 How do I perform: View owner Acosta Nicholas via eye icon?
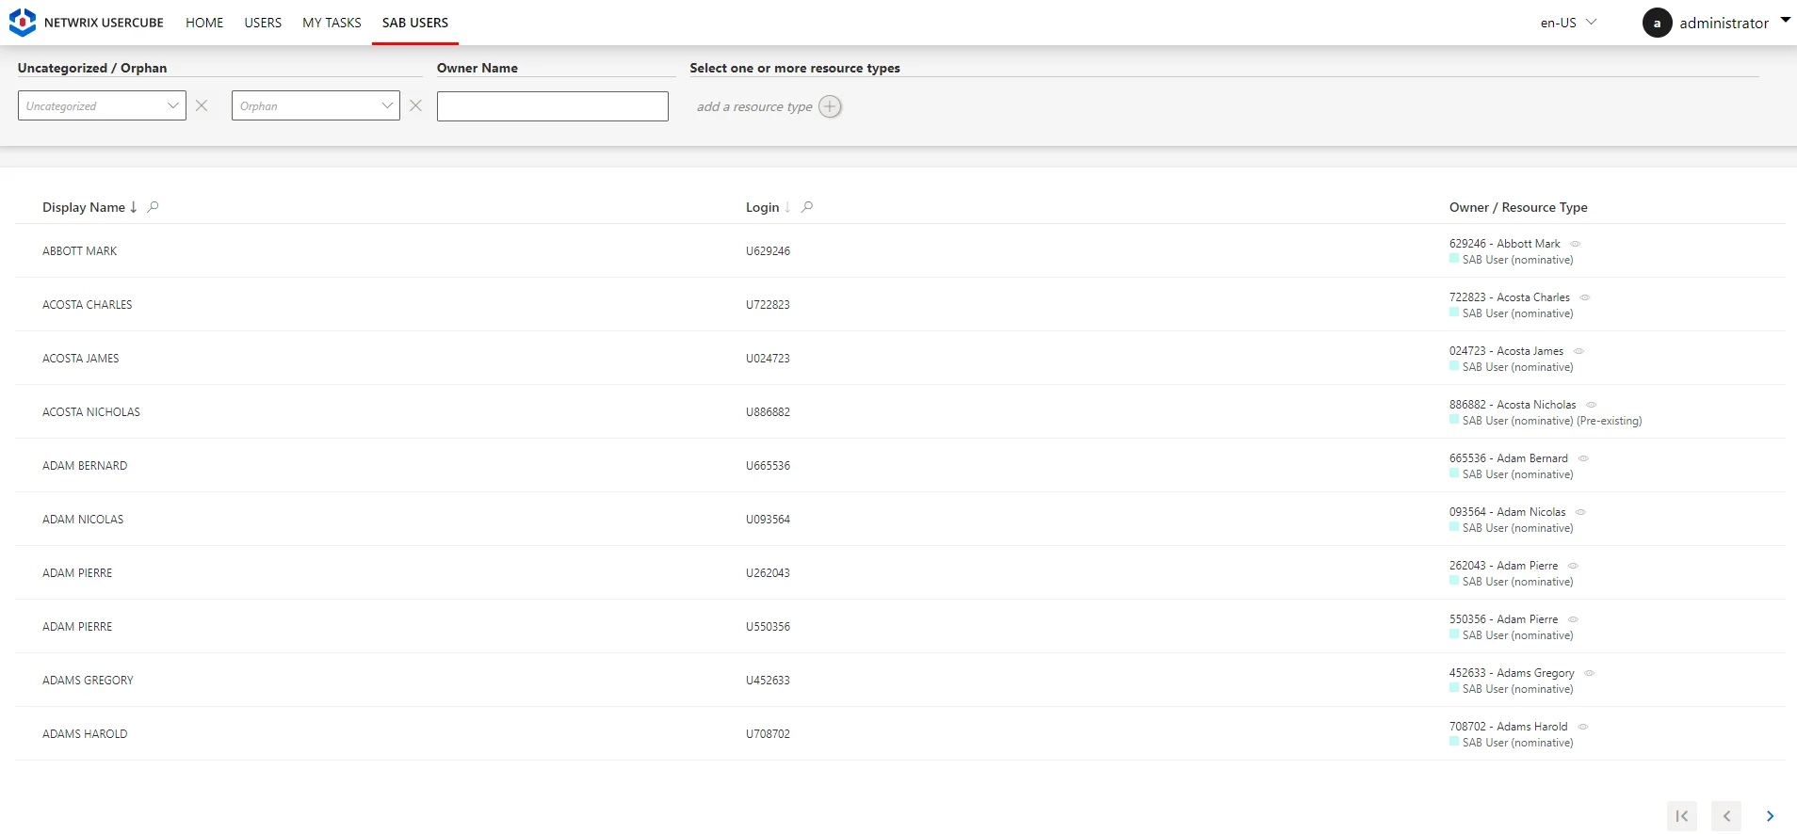[1591, 405]
